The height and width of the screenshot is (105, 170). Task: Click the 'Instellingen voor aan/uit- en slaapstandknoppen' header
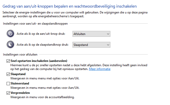(35, 24)
